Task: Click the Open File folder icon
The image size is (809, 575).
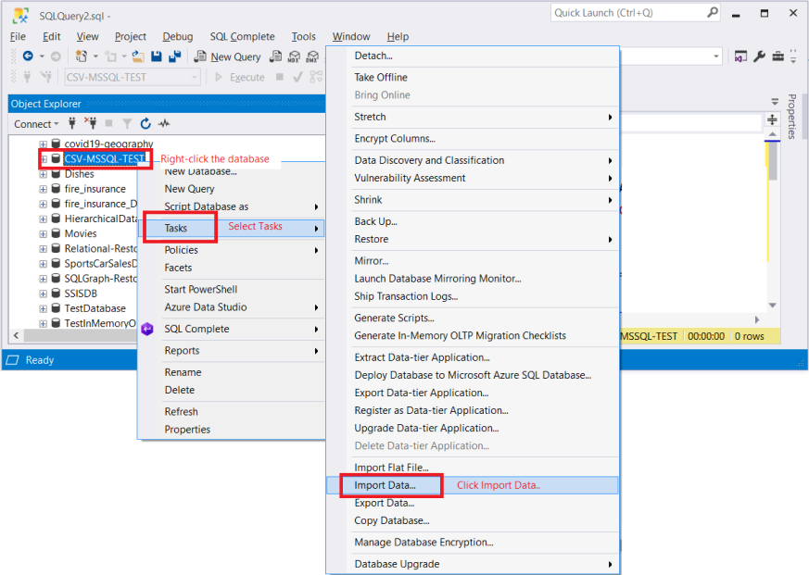Action: (x=138, y=56)
